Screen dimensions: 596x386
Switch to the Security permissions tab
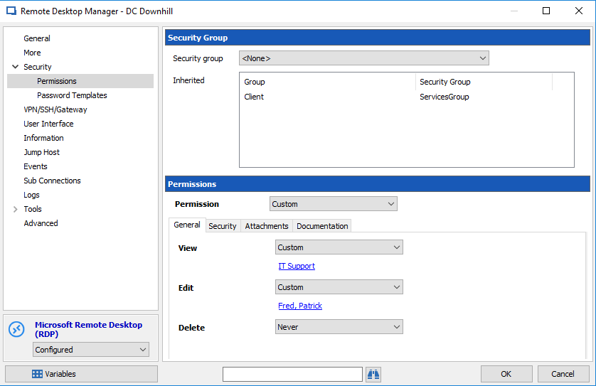pyautogui.click(x=223, y=226)
